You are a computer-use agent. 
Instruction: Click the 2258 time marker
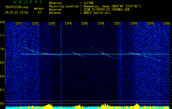[134, 23]
